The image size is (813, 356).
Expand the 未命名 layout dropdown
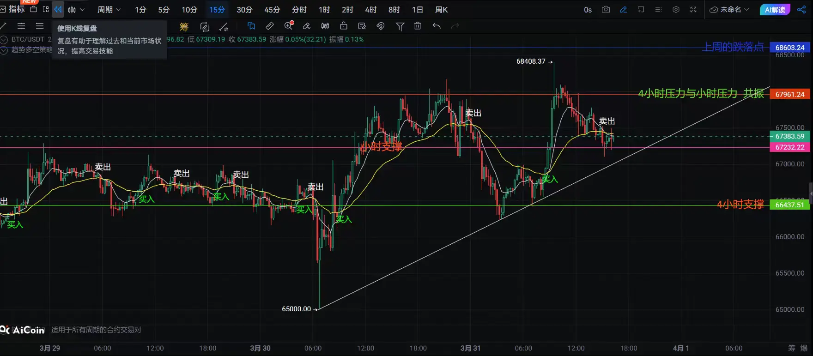[729, 9]
